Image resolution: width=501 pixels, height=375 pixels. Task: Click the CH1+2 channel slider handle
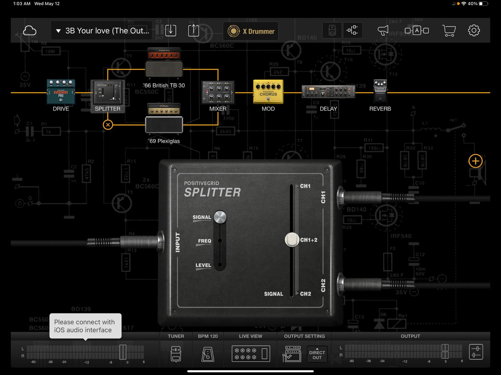(x=292, y=240)
